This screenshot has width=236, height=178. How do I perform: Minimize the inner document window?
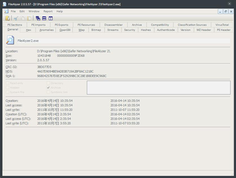[220, 11]
